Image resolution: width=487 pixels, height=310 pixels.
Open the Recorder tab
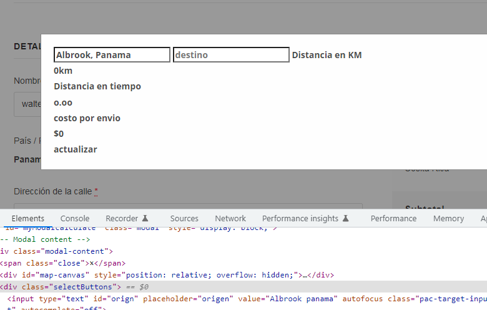coord(122,219)
